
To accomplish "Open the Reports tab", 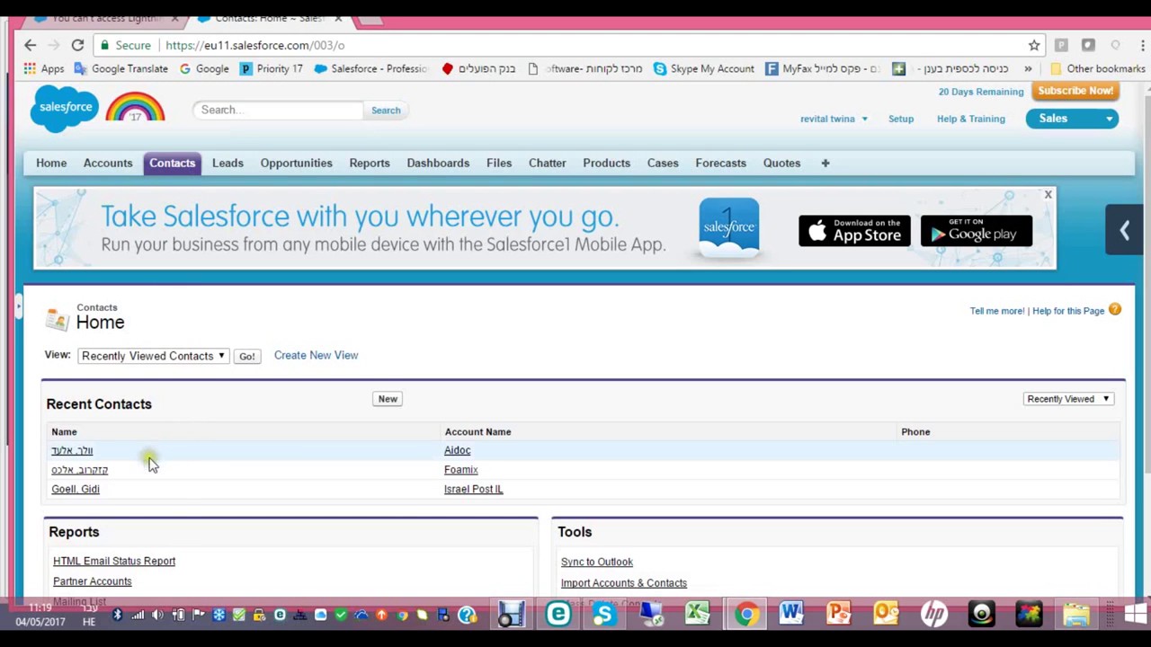I will (370, 163).
